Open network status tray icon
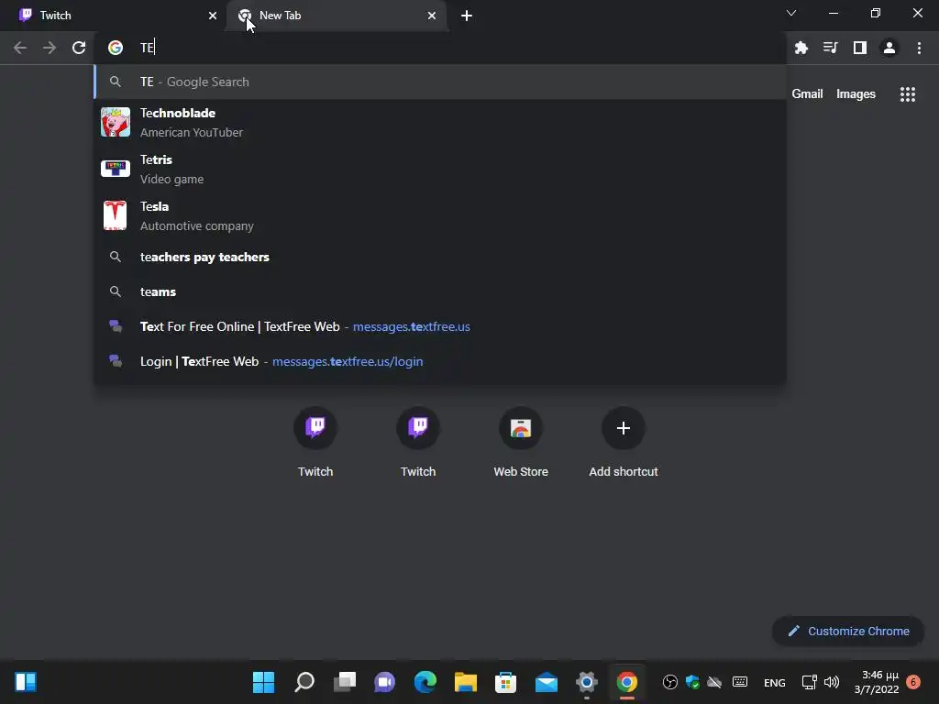Screen dimensions: 939x704 tap(809, 682)
